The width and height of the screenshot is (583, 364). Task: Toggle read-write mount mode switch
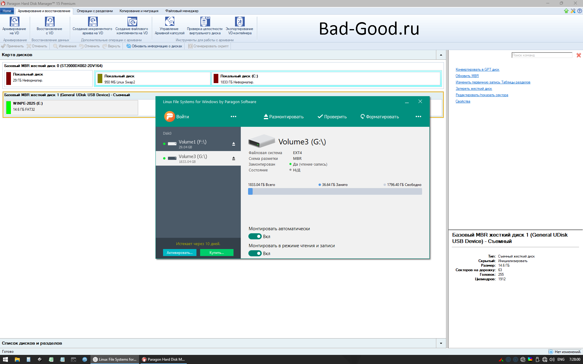pos(255,253)
